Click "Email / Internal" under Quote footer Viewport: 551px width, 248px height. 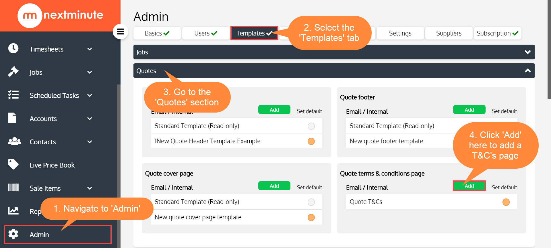click(367, 112)
